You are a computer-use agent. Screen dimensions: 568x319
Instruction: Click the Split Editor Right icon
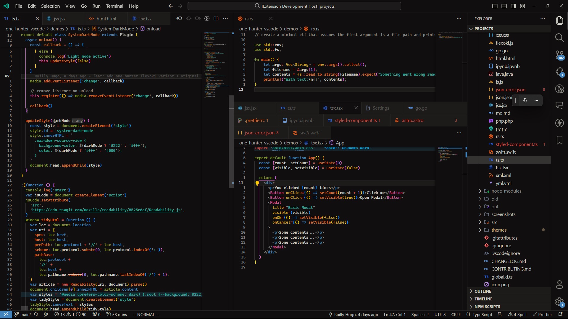click(216, 19)
